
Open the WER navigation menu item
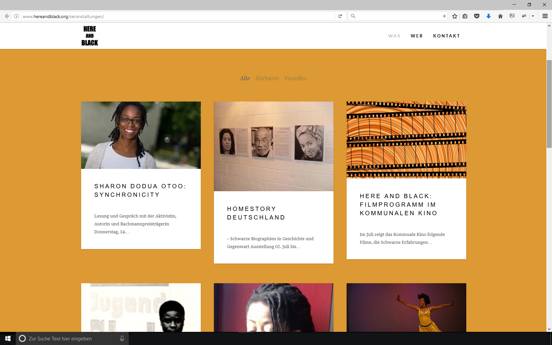click(x=416, y=36)
